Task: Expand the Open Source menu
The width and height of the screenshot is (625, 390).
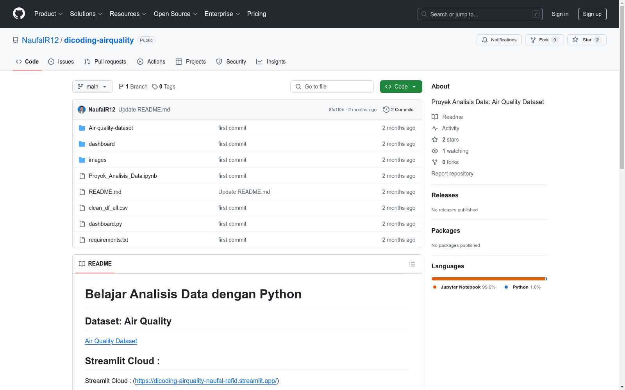Action: (176, 14)
